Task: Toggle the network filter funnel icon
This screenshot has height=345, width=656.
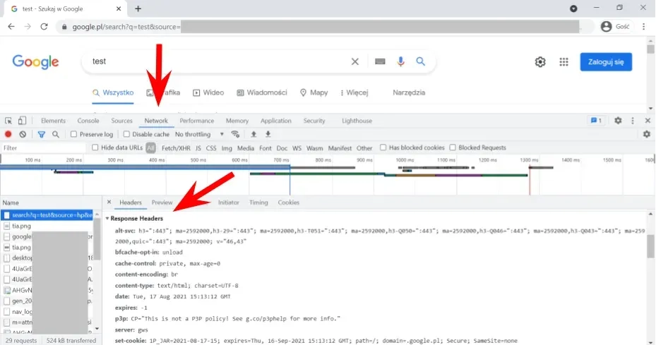Action: [42, 134]
